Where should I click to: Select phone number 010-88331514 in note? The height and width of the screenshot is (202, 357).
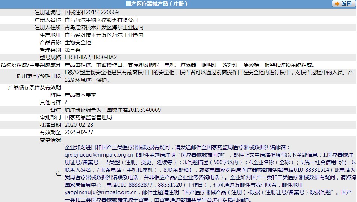[312, 170]
